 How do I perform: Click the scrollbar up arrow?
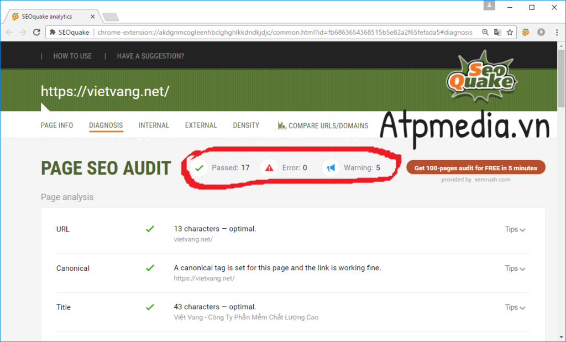pyautogui.click(x=561, y=45)
